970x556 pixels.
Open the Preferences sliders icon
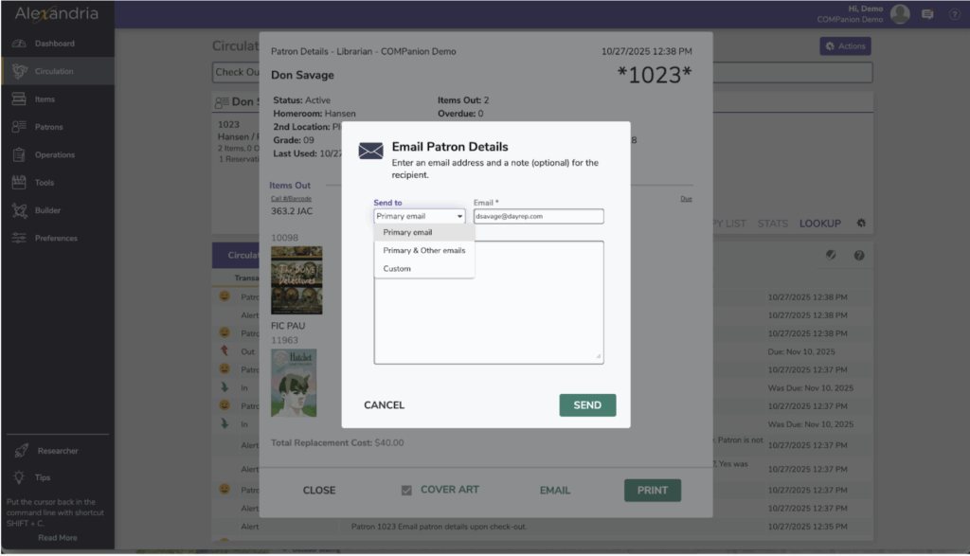point(19,239)
